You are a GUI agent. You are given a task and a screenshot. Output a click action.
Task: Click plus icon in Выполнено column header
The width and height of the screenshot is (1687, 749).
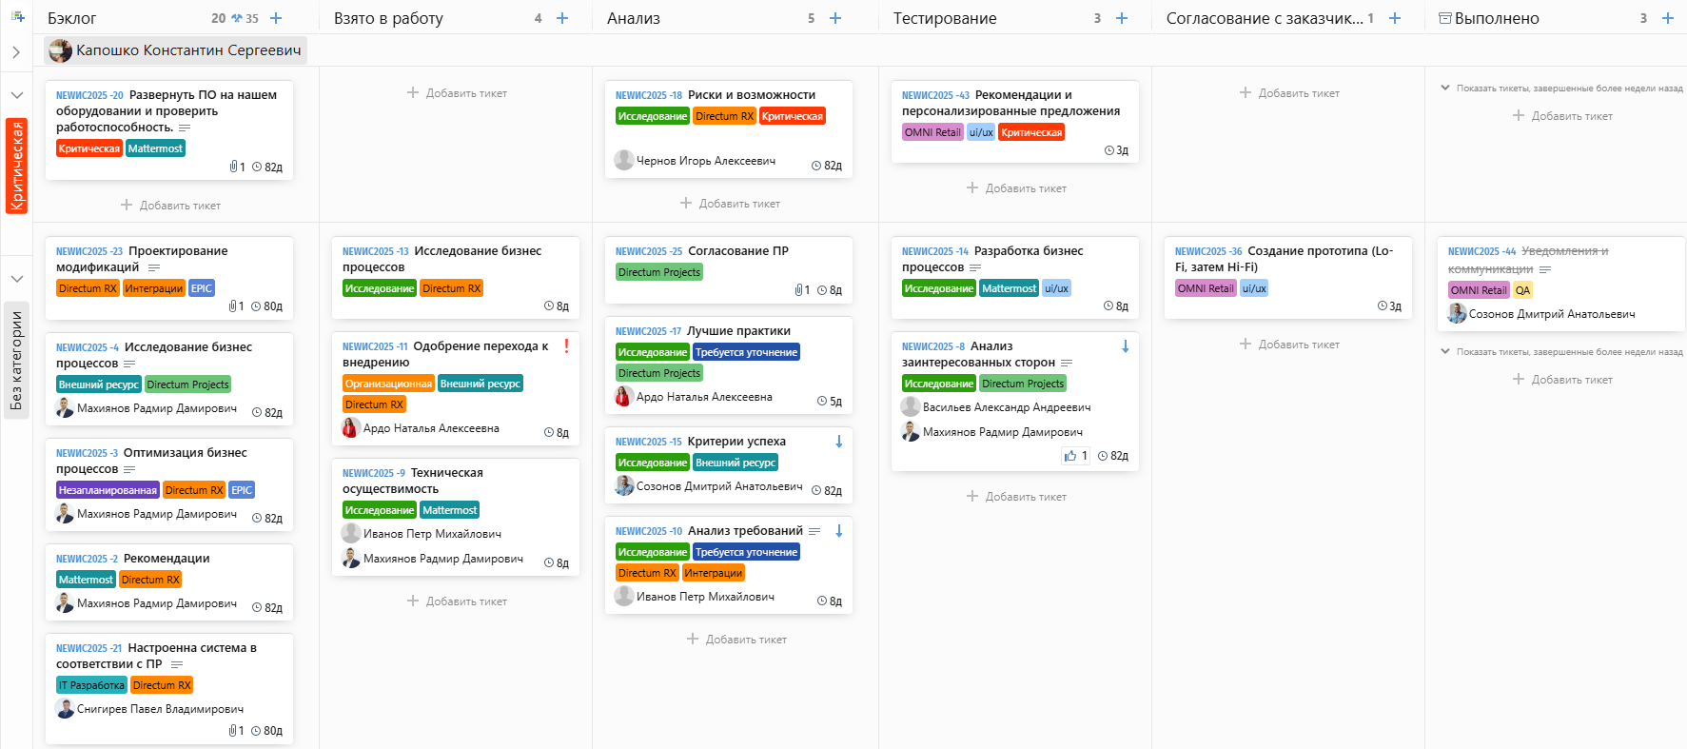coord(1668,18)
